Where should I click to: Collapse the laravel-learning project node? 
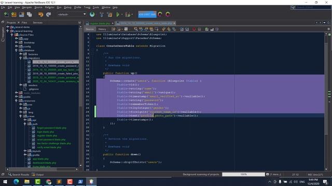coord(8,31)
